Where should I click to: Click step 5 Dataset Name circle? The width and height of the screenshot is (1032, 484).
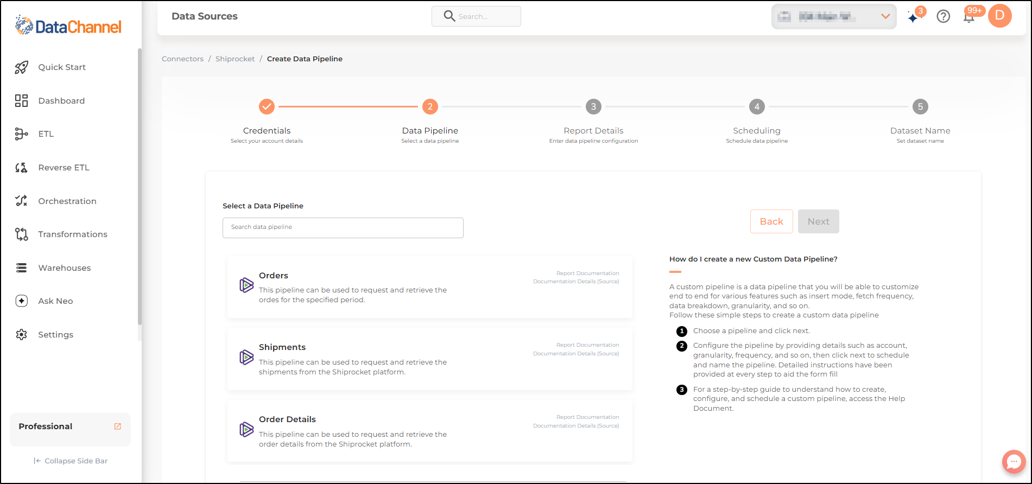pyautogui.click(x=920, y=106)
